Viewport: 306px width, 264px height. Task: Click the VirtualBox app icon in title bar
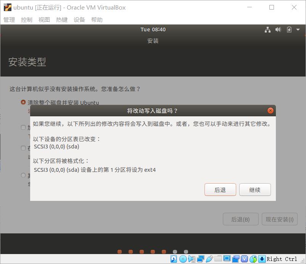tap(7, 7)
